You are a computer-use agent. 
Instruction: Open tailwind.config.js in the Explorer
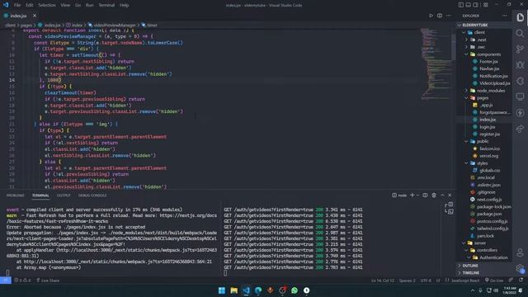tap(493, 229)
